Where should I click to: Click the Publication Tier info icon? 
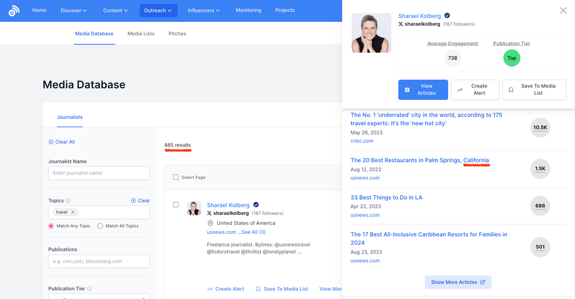click(x=90, y=289)
